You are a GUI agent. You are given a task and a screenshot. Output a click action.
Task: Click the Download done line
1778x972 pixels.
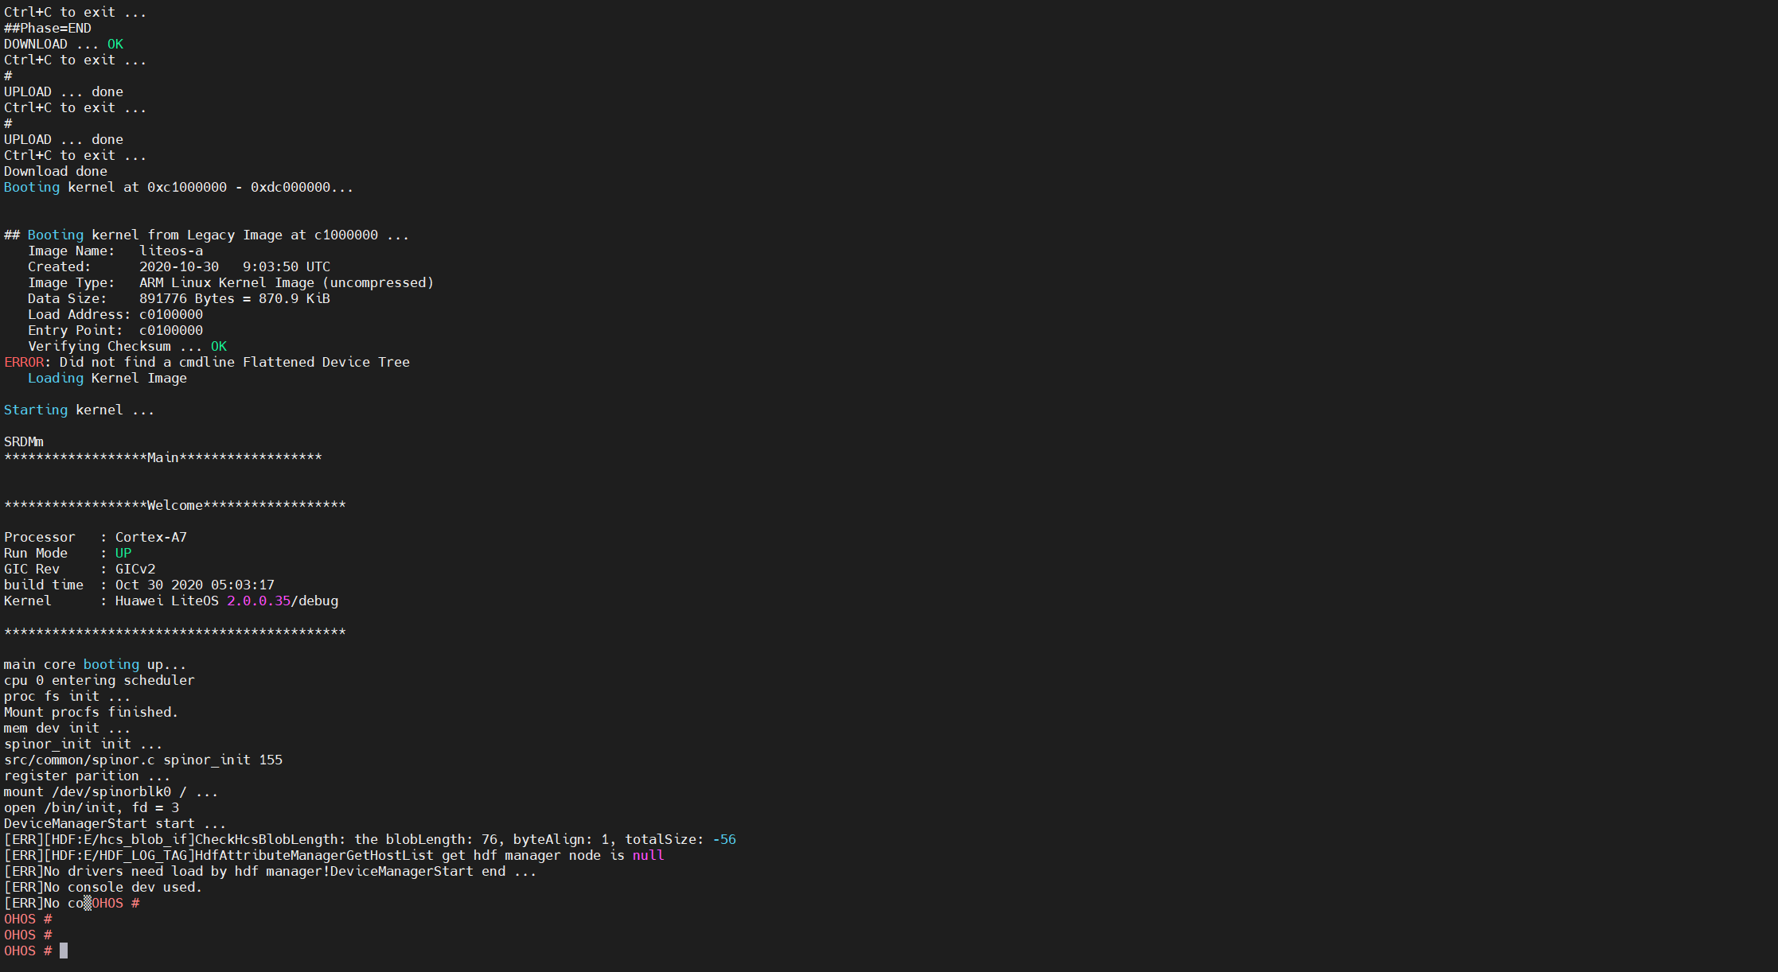click(56, 172)
